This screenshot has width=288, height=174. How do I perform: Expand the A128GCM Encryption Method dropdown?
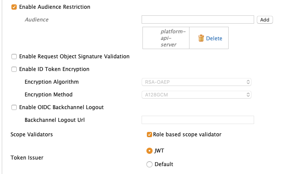pyautogui.click(x=197, y=95)
